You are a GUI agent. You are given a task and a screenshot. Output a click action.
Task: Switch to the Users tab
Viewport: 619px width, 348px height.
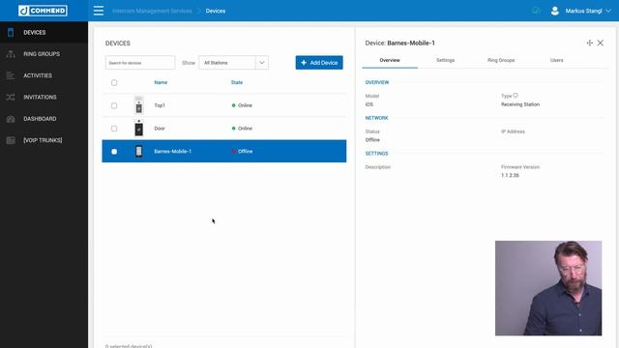(x=557, y=60)
